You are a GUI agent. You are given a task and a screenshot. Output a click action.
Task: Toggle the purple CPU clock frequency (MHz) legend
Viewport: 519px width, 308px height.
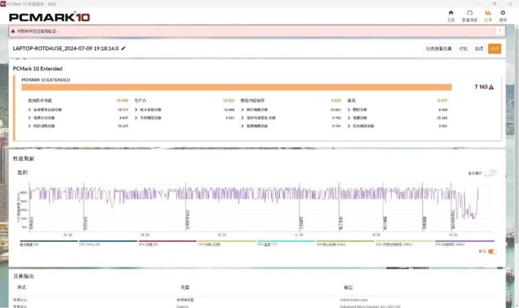[464, 243]
